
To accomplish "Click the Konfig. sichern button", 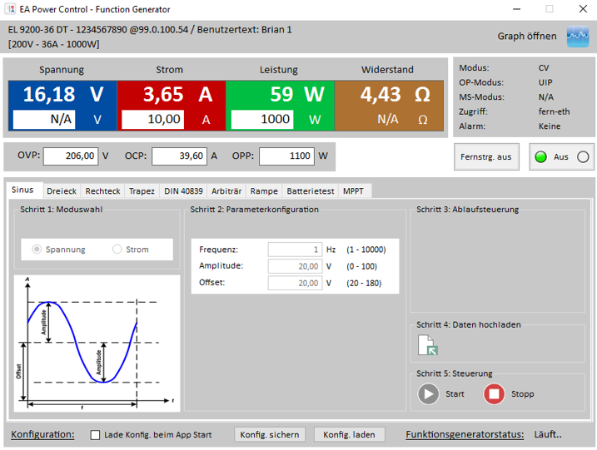I will (x=269, y=435).
